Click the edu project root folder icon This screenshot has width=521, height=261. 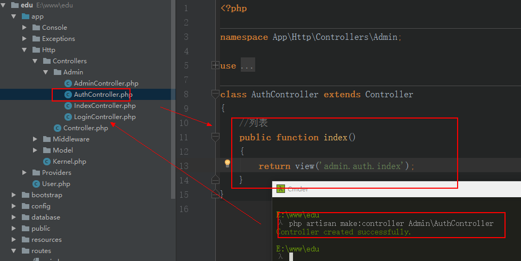(14, 5)
